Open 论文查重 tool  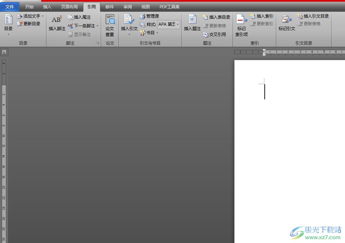pos(110,25)
